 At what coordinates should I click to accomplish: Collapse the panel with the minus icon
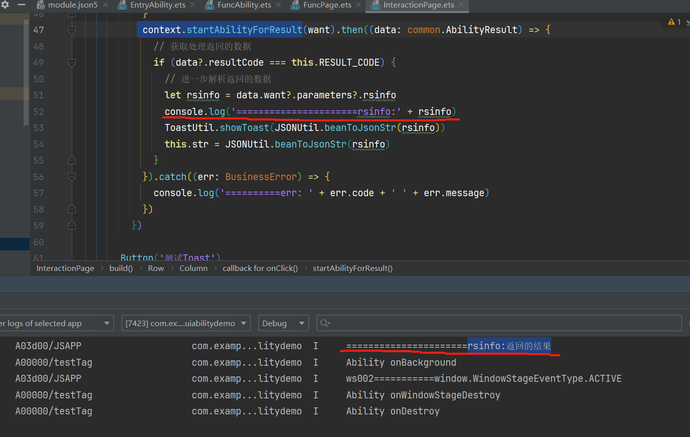coord(22,5)
